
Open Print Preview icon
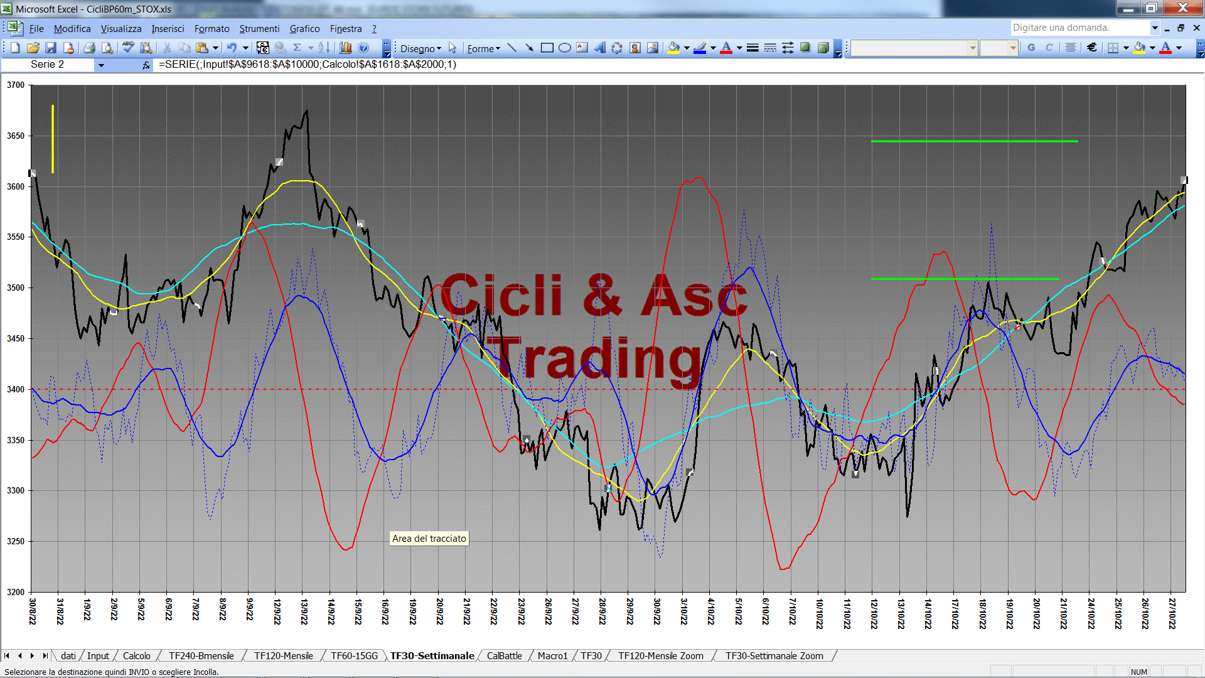point(107,48)
